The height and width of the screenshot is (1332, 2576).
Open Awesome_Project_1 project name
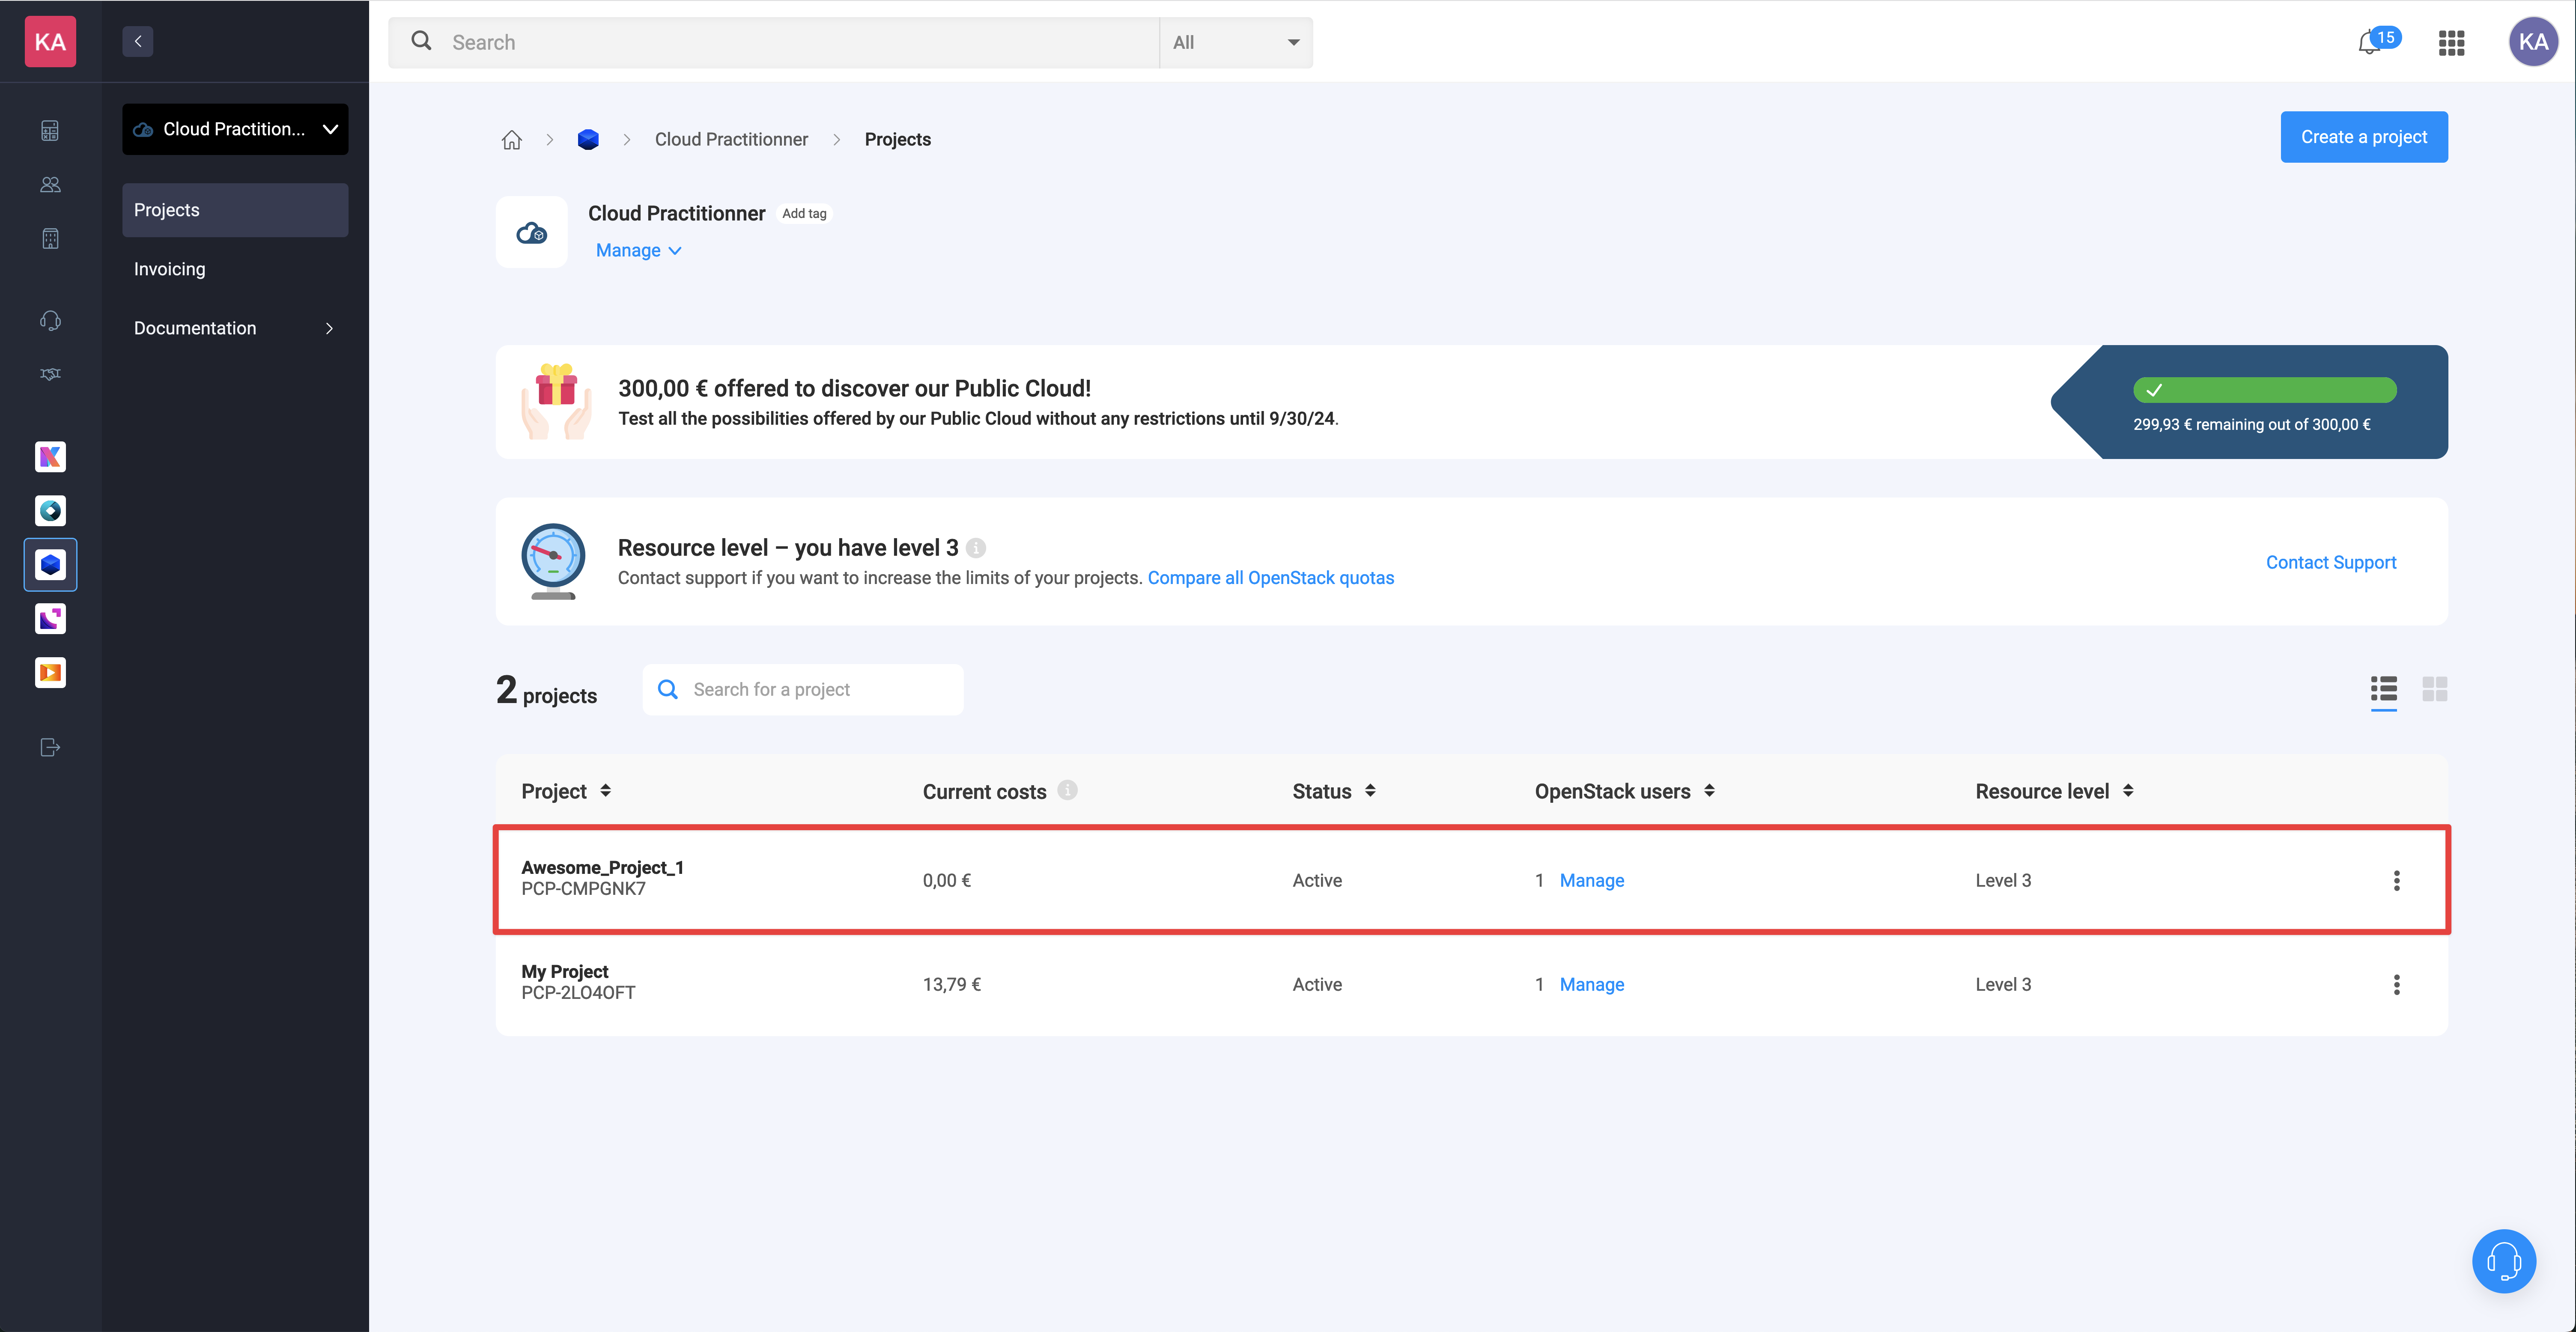click(602, 867)
